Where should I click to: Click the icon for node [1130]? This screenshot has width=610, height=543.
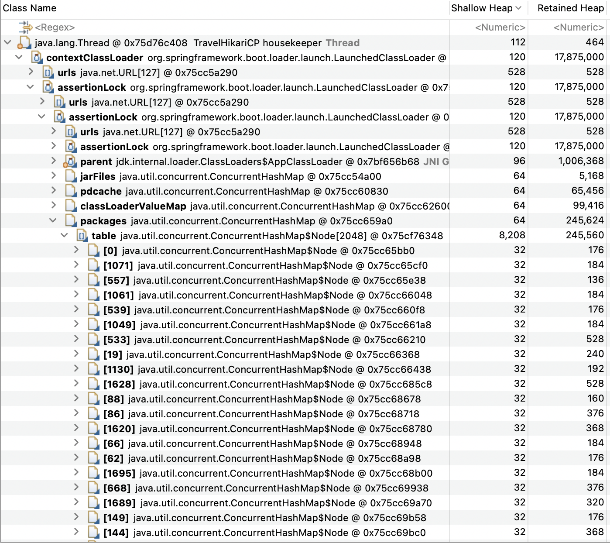tap(93, 369)
